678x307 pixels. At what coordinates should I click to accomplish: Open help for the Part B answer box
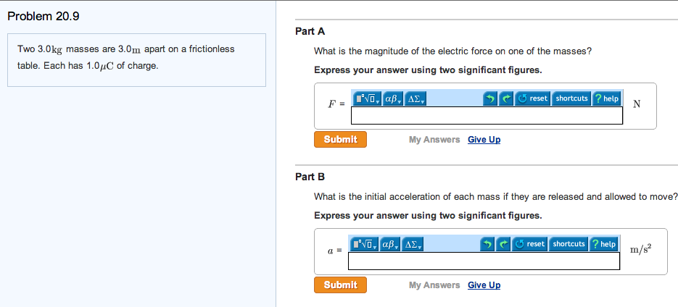[x=604, y=244]
